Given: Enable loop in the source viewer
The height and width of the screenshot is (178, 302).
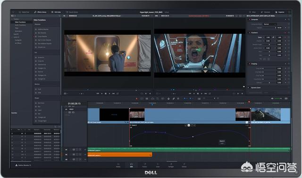Looking at the screenshot, I should pos(117,94).
